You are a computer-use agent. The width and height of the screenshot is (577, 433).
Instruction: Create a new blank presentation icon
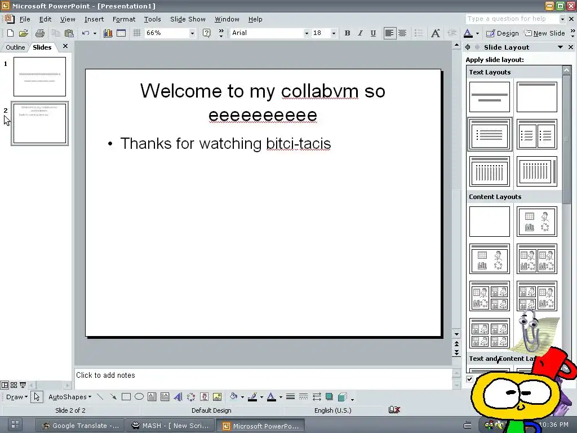pyautogui.click(x=10, y=33)
